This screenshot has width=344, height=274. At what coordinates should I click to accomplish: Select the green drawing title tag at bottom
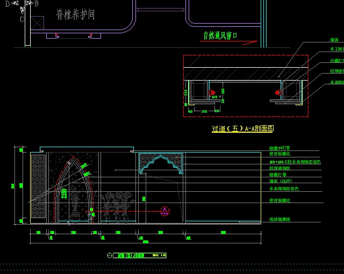140,255
